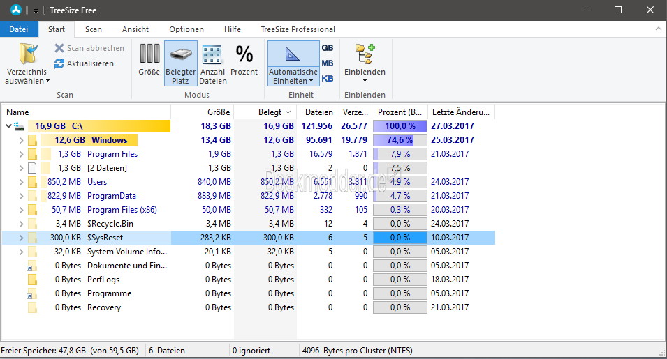
Task: Click the Scan abbrechen X icon
Action: pyautogui.click(x=59, y=48)
